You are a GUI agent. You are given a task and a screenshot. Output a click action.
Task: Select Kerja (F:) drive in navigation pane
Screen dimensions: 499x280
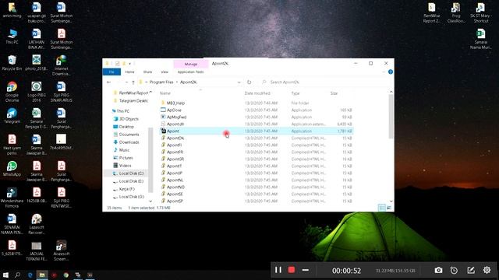[126, 189]
